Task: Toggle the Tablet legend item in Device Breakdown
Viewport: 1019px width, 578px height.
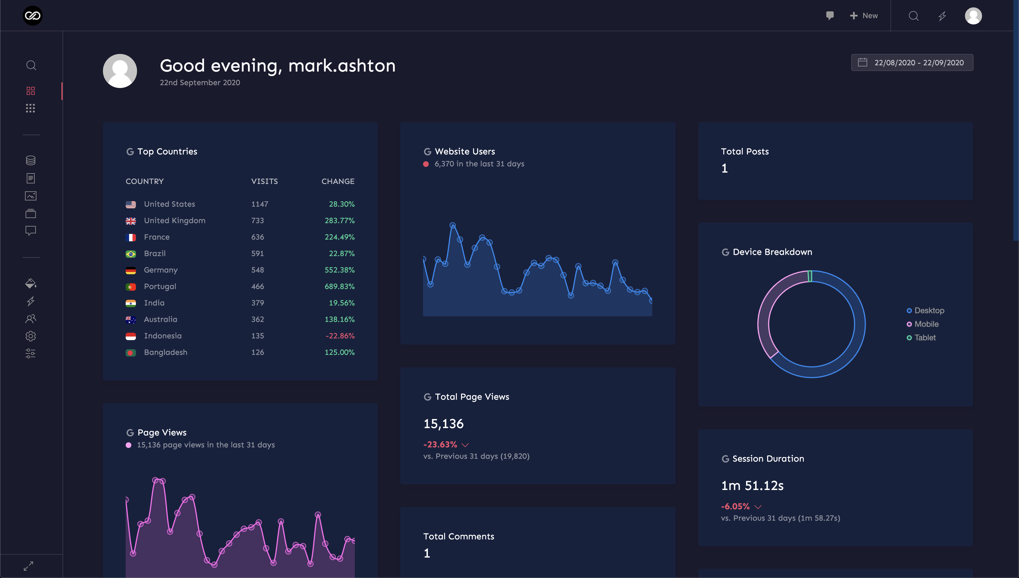Action: tap(921, 338)
